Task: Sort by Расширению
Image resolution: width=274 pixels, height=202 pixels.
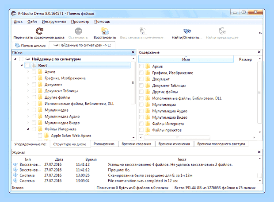Action: tap(104, 144)
